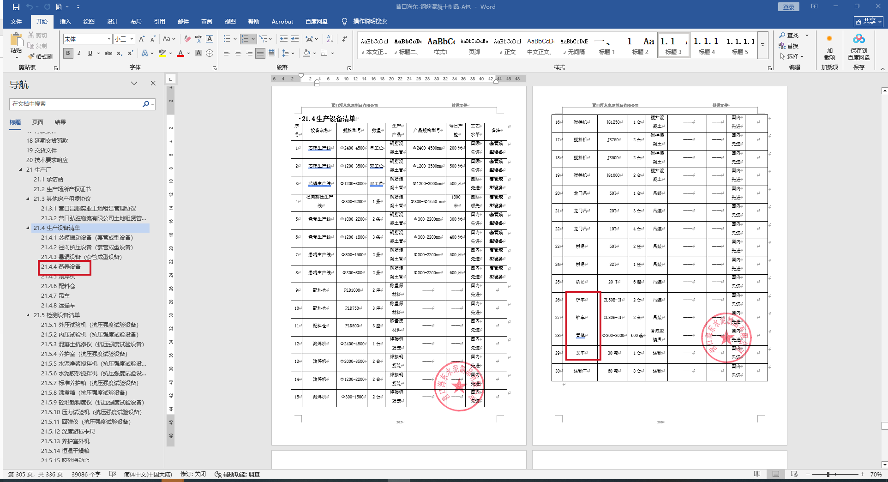Collapse the 21.4 生产设备清单 heading
Viewport: 888px width, 482px height.
click(28, 228)
